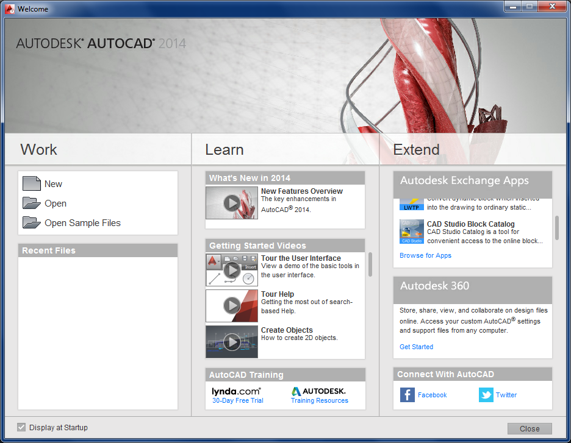Viewport: 571px width, 443px height.
Task: Click the AutoCAD icon in the title bar
Action: tap(10, 9)
